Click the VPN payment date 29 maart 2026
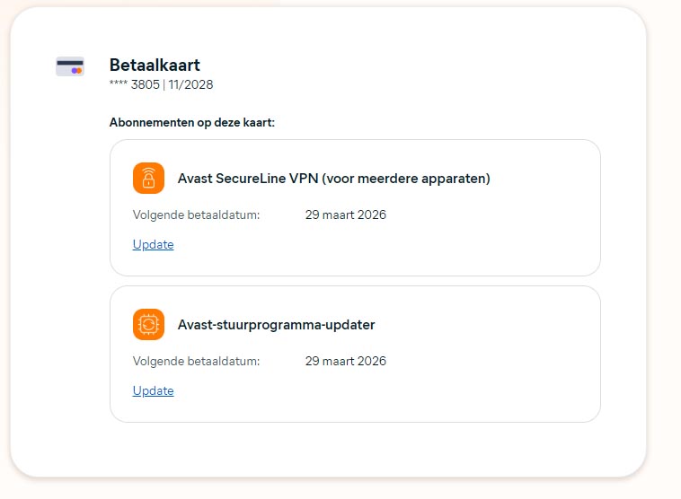This screenshot has width=681, height=499. [x=345, y=215]
